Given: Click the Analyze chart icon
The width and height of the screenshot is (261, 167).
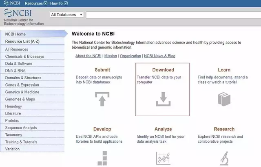Looking at the screenshot, I should 163,158.
